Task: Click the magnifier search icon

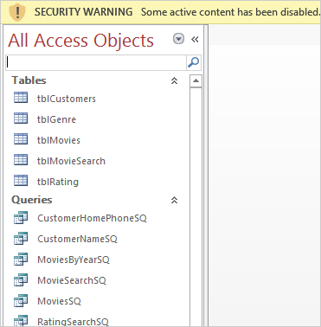Action: (194, 62)
